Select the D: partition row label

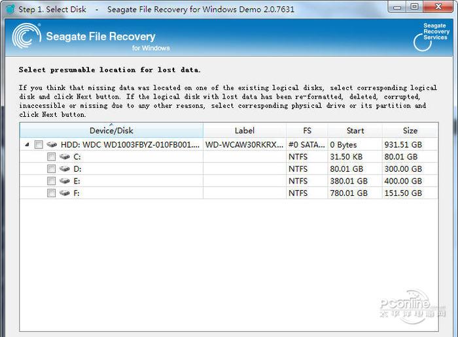77,169
